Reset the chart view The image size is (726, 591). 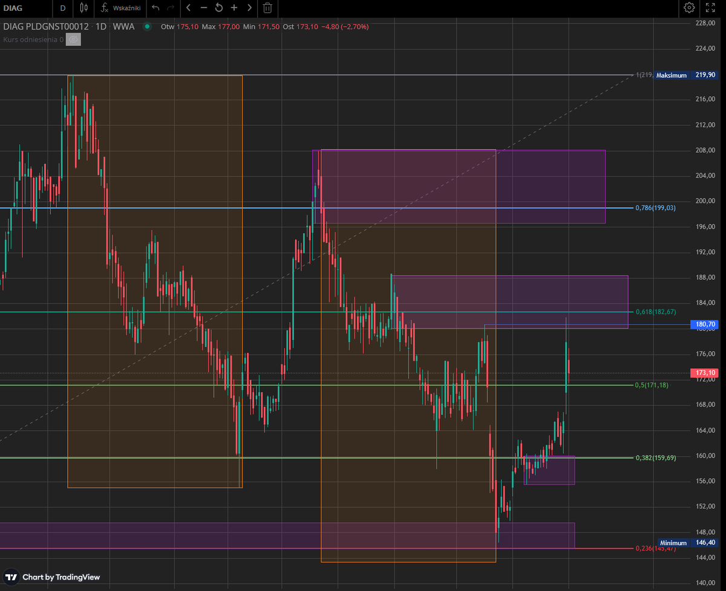click(x=218, y=8)
